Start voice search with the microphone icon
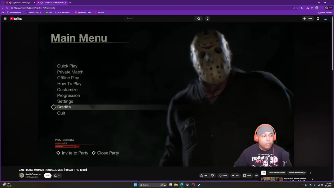This screenshot has width=334, height=188. 207,19
